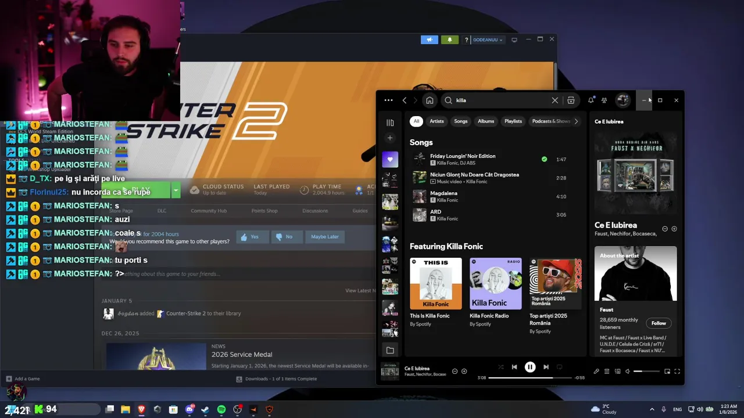Mute Spotify volume speaker icon
Image resolution: width=744 pixels, height=418 pixels.
(x=628, y=372)
